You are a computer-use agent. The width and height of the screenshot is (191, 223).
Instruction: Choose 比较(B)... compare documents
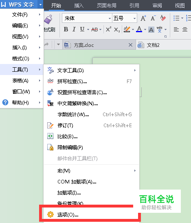click(92, 137)
